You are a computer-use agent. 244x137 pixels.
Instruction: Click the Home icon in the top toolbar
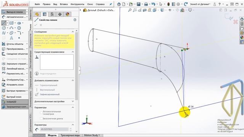(119, 4)
